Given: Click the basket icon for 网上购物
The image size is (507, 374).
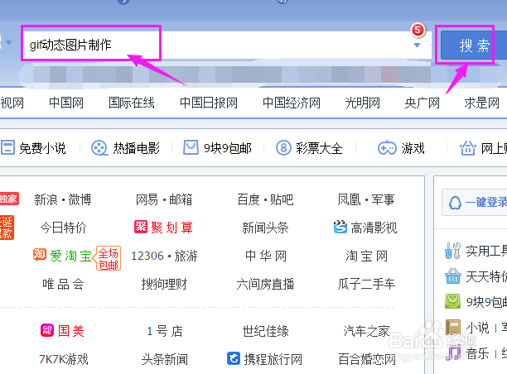Looking at the screenshot, I should [x=468, y=148].
